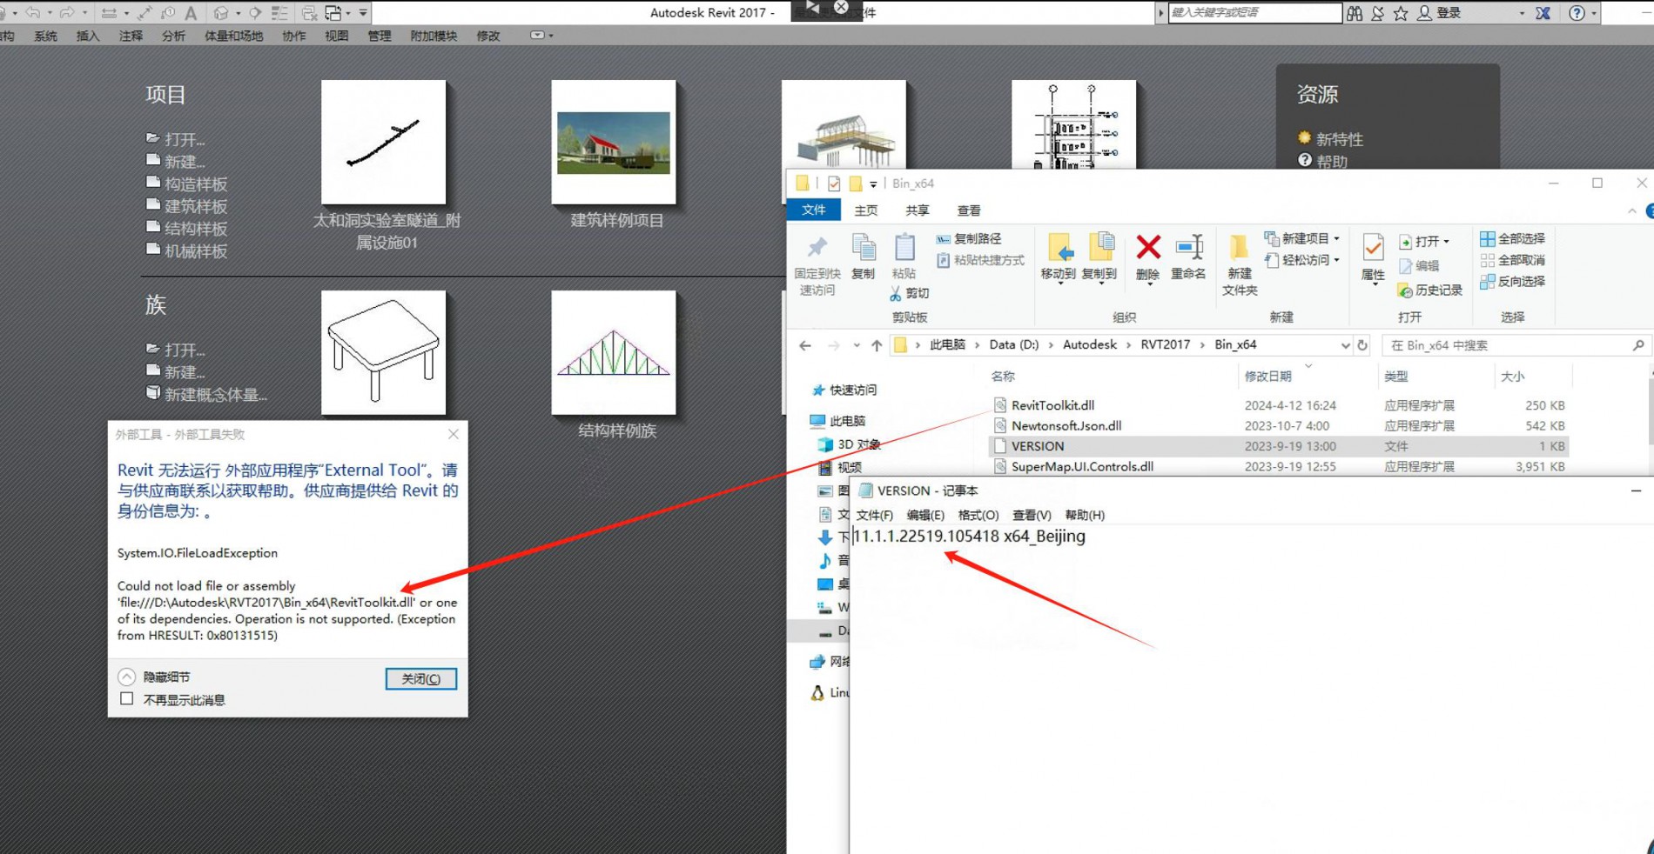Image resolution: width=1654 pixels, height=854 pixels.
Task: Expand the Explorer address bar history dropdown
Action: click(1345, 345)
